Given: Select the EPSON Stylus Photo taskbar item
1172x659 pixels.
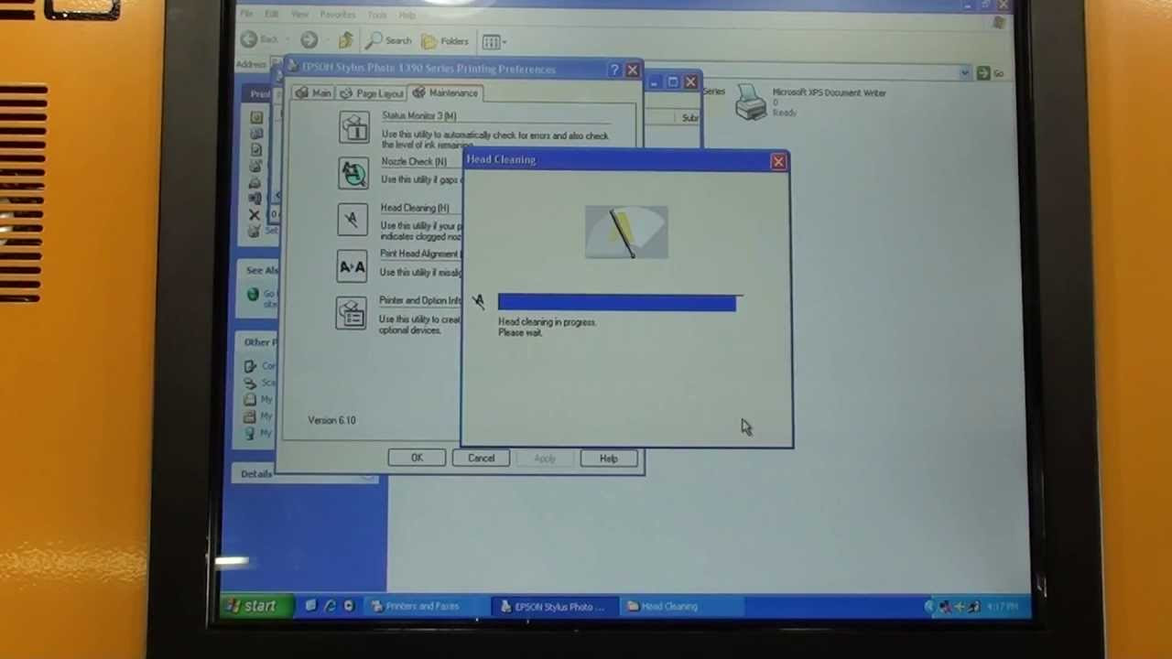Looking at the screenshot, I should [553, 606].
